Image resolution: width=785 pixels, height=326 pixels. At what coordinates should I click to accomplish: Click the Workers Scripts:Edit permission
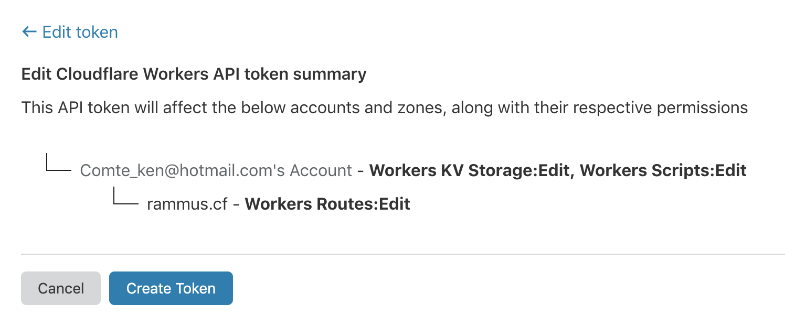663,170
